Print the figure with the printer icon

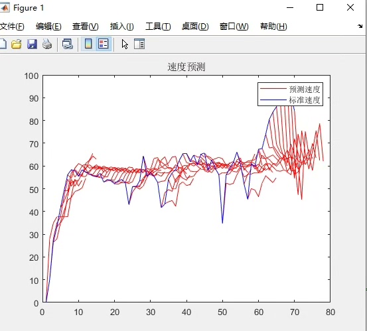tap(47, 44)
